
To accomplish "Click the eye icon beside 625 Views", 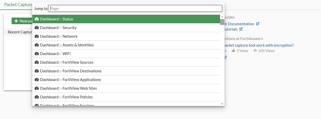I will tap(255, 51).
